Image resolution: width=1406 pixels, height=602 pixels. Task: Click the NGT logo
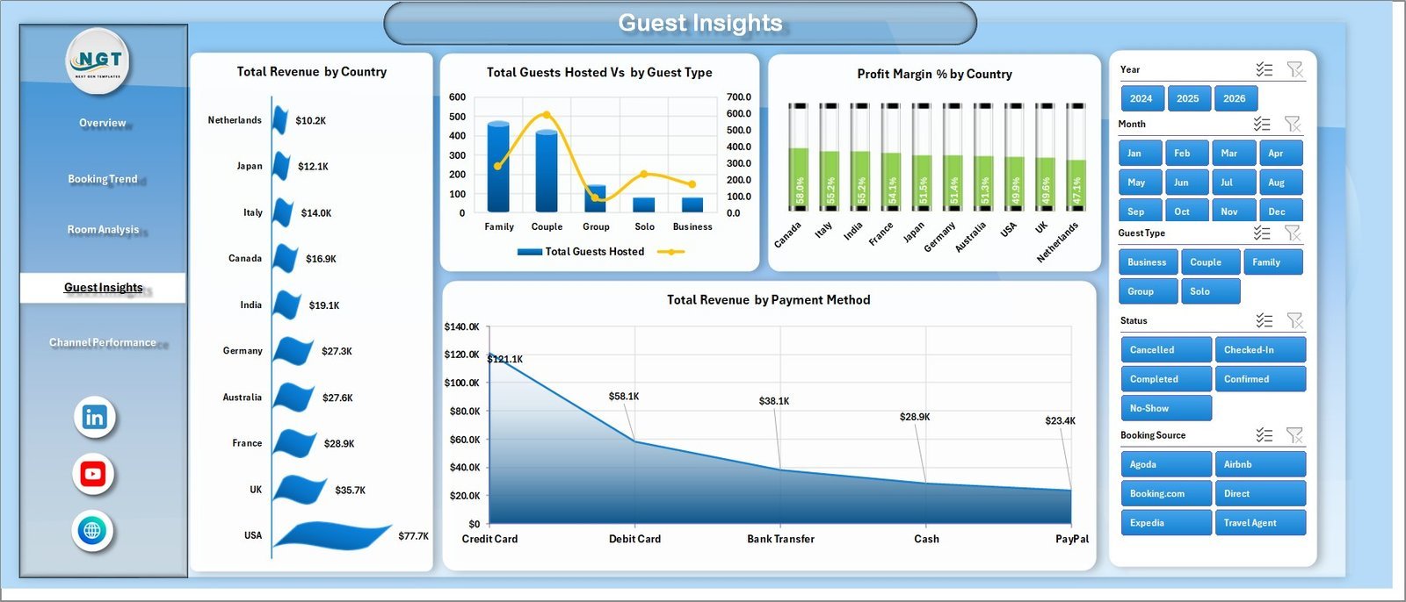[x=98, y=61]
